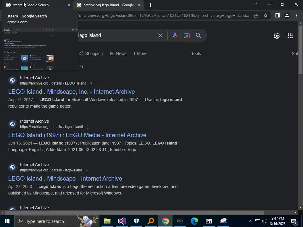
Task: Open LEGO Island : Mindscape - Internet Archive result
Action: pos(65,178)
